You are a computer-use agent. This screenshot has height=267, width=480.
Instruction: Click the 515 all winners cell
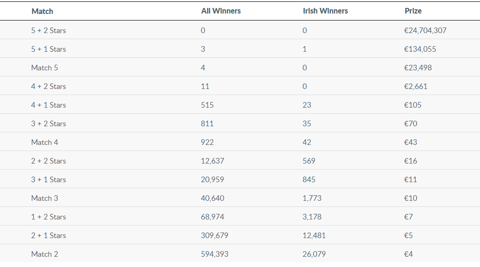[207, 105]
